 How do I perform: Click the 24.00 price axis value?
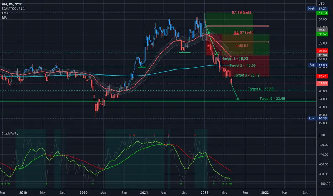click(x=322, y=99)
